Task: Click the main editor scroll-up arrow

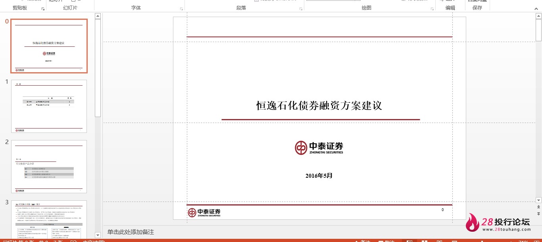Action: point(538,16)
